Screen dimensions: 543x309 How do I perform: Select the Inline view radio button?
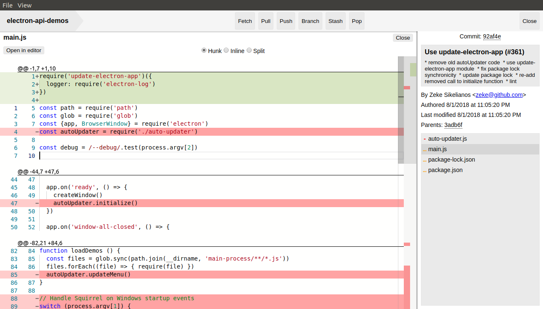tap(226, 50)
